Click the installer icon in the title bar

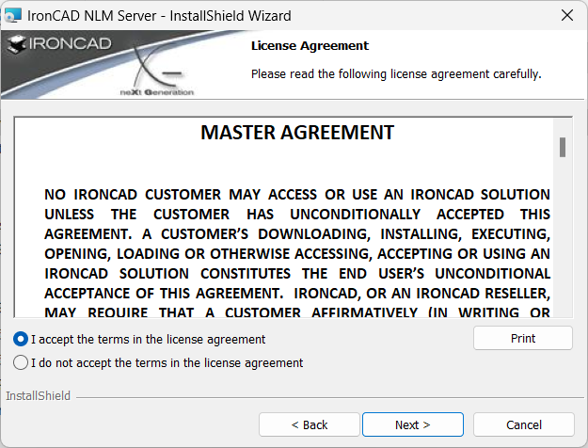click(12, 15)
